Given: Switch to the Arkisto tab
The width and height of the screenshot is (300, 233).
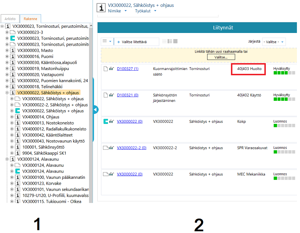Looking at the screenshot, I should click(x=10, y=19).
